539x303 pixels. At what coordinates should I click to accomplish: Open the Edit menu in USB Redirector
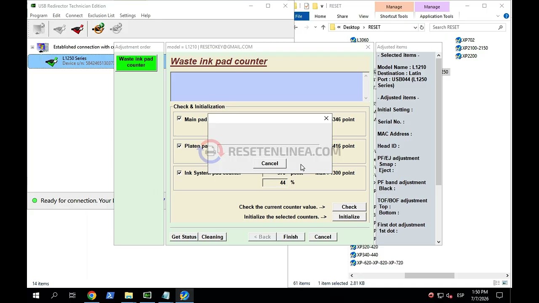click(x=56, y=16)
